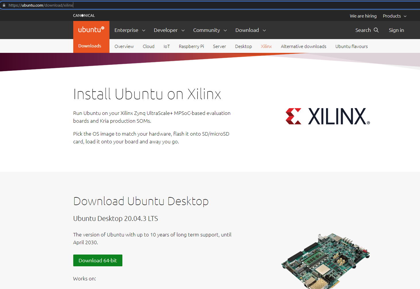The image size is (420, 289).
Task: Click the Download 64-bit button
Action: (x=98, y=261)
